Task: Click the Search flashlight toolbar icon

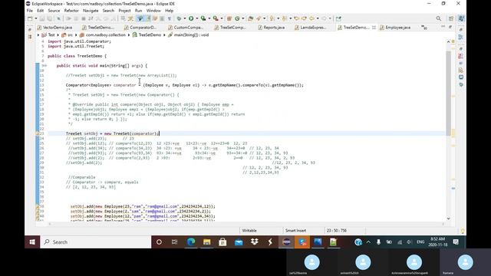Action: point(259,18)
